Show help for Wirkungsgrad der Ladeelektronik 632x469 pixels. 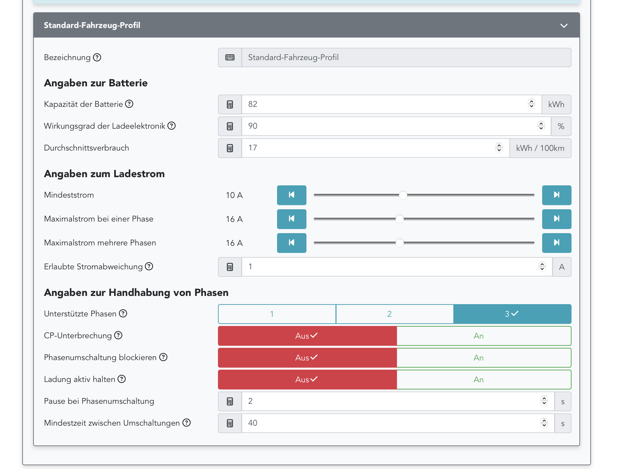[171, 126]
